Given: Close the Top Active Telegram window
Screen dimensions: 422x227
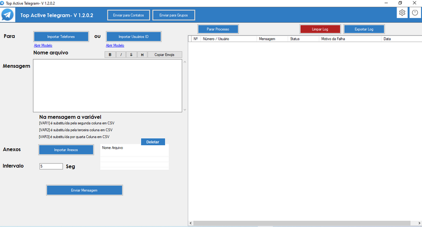Looking at the screenshot, I should pyautogui.click(x=414, y=3).
